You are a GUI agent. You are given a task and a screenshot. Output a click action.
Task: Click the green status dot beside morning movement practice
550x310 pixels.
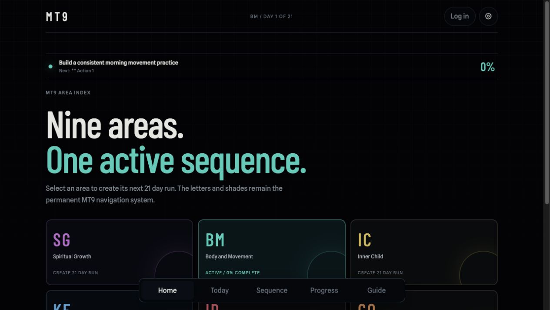(50, 67)
